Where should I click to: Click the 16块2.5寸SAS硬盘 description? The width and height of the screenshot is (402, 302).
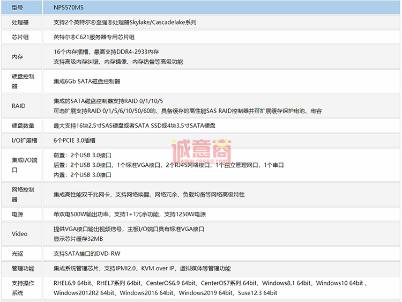tap(135, 126)
